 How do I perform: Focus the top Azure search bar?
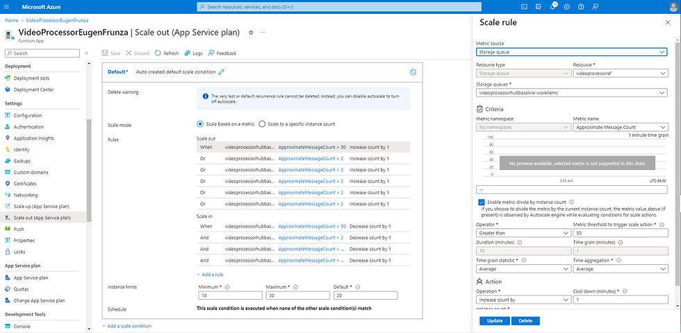(339, 7)
